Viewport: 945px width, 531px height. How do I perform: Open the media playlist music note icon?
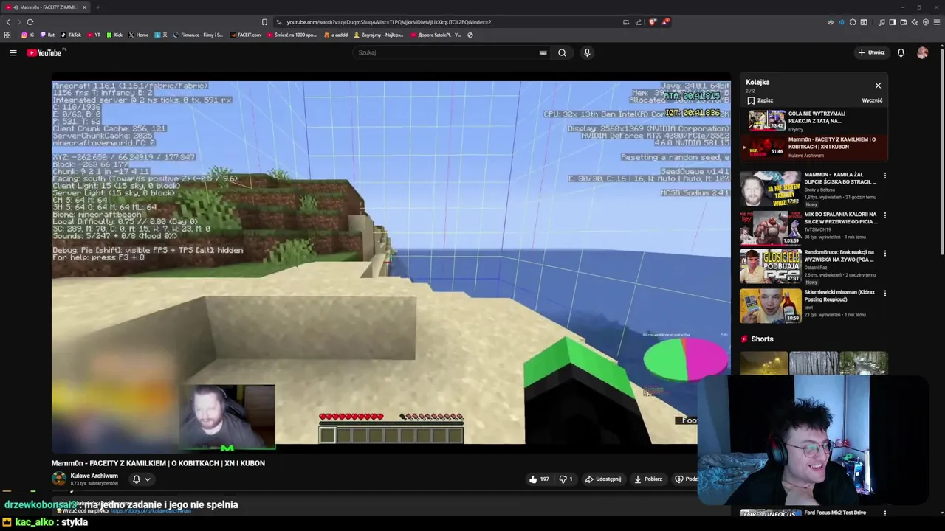point(881,22)
